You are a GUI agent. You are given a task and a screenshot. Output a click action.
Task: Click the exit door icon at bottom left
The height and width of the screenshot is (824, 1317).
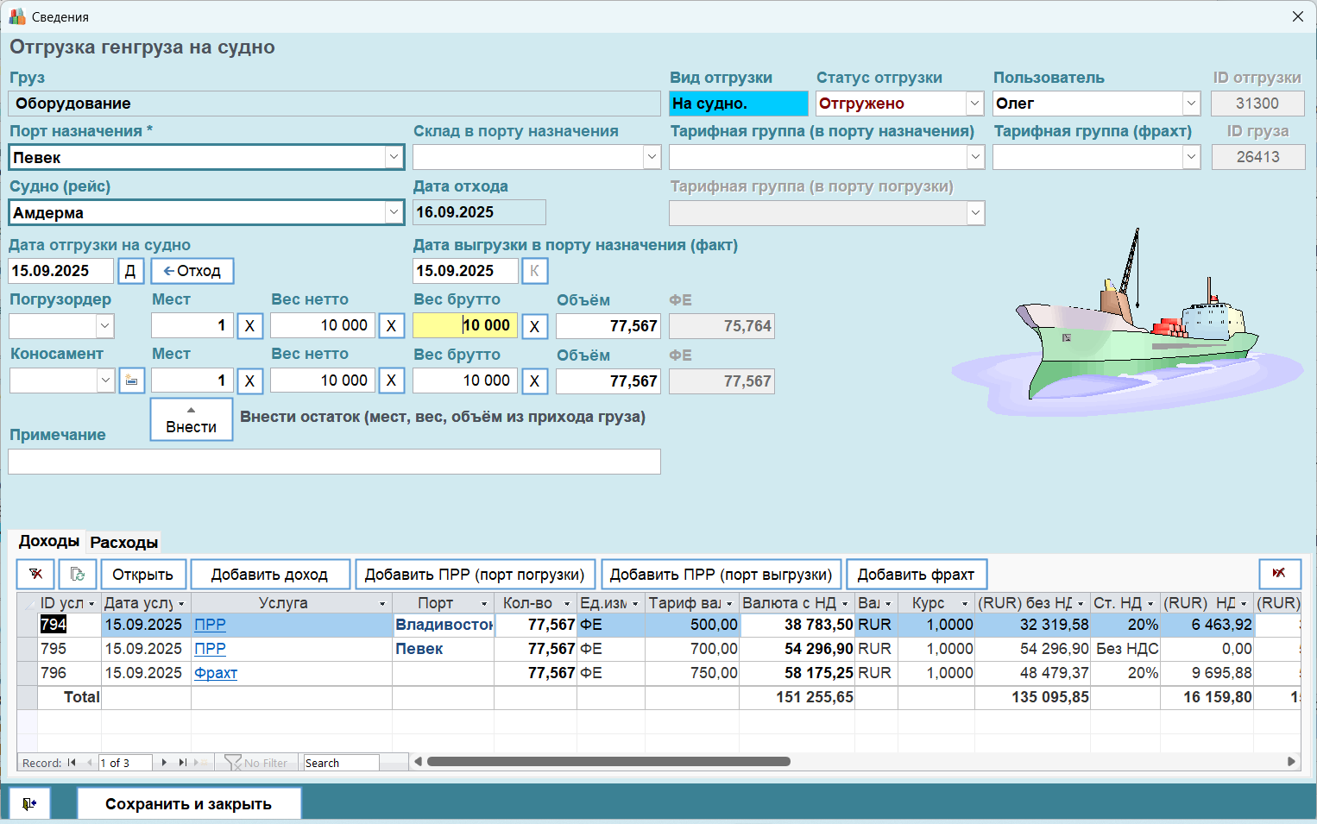[x=29, y=804]
